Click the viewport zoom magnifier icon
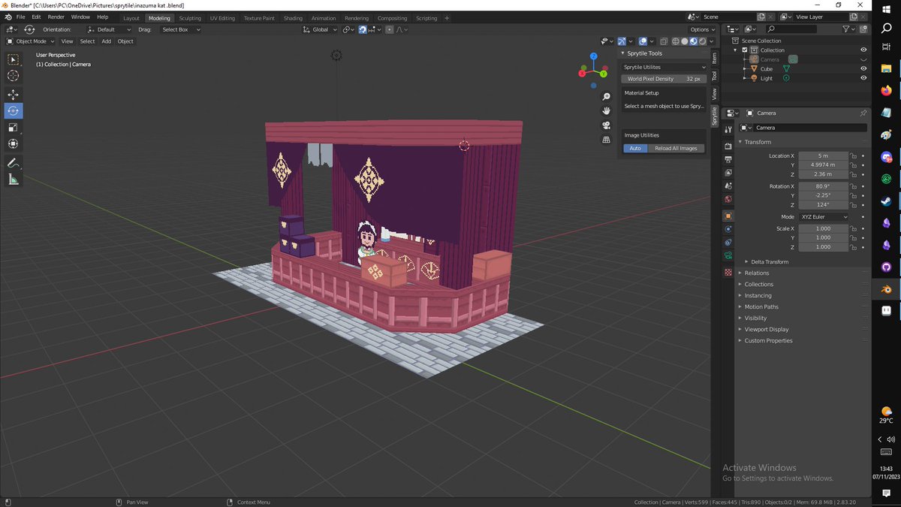This screenshot has width=901, height=507. [607, 97]
